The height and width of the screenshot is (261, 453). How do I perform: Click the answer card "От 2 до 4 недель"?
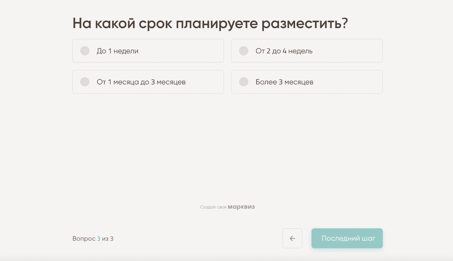click(x=307, y=51)
